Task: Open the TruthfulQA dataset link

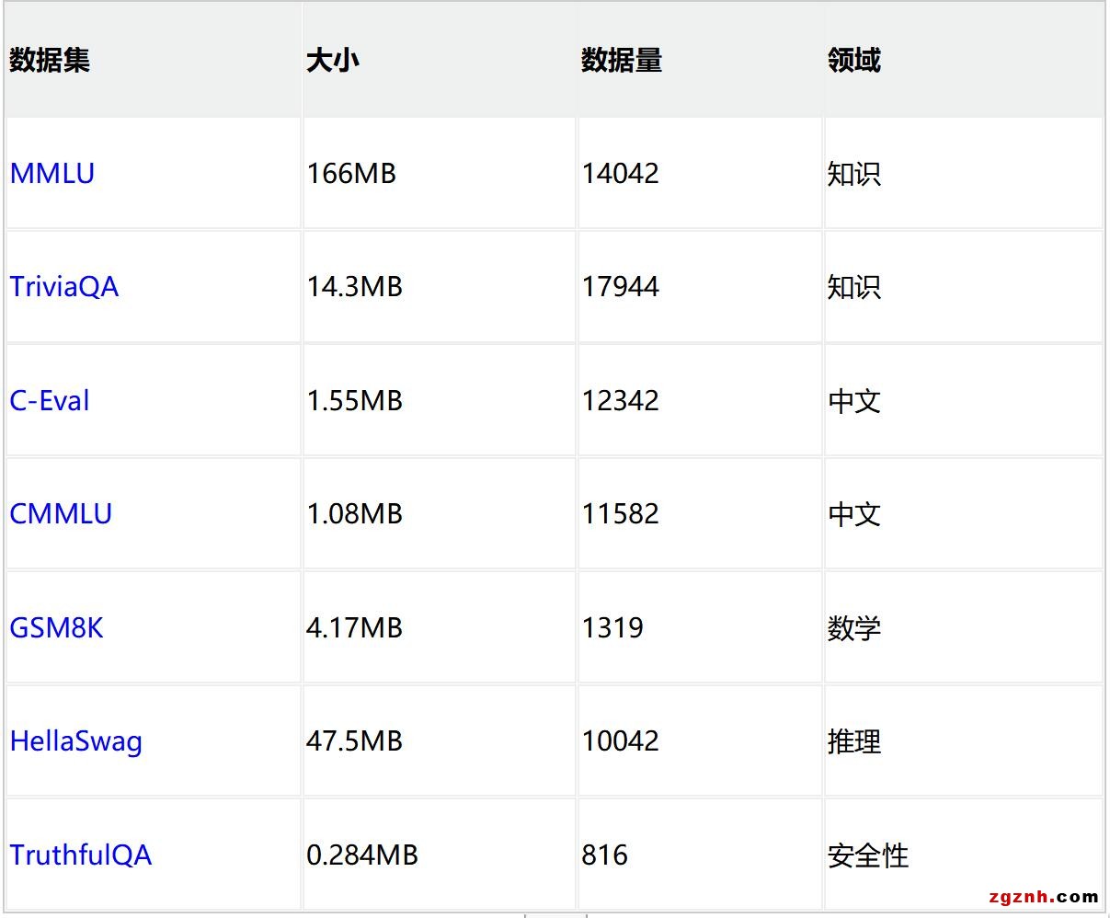Action: coord(80,855)
